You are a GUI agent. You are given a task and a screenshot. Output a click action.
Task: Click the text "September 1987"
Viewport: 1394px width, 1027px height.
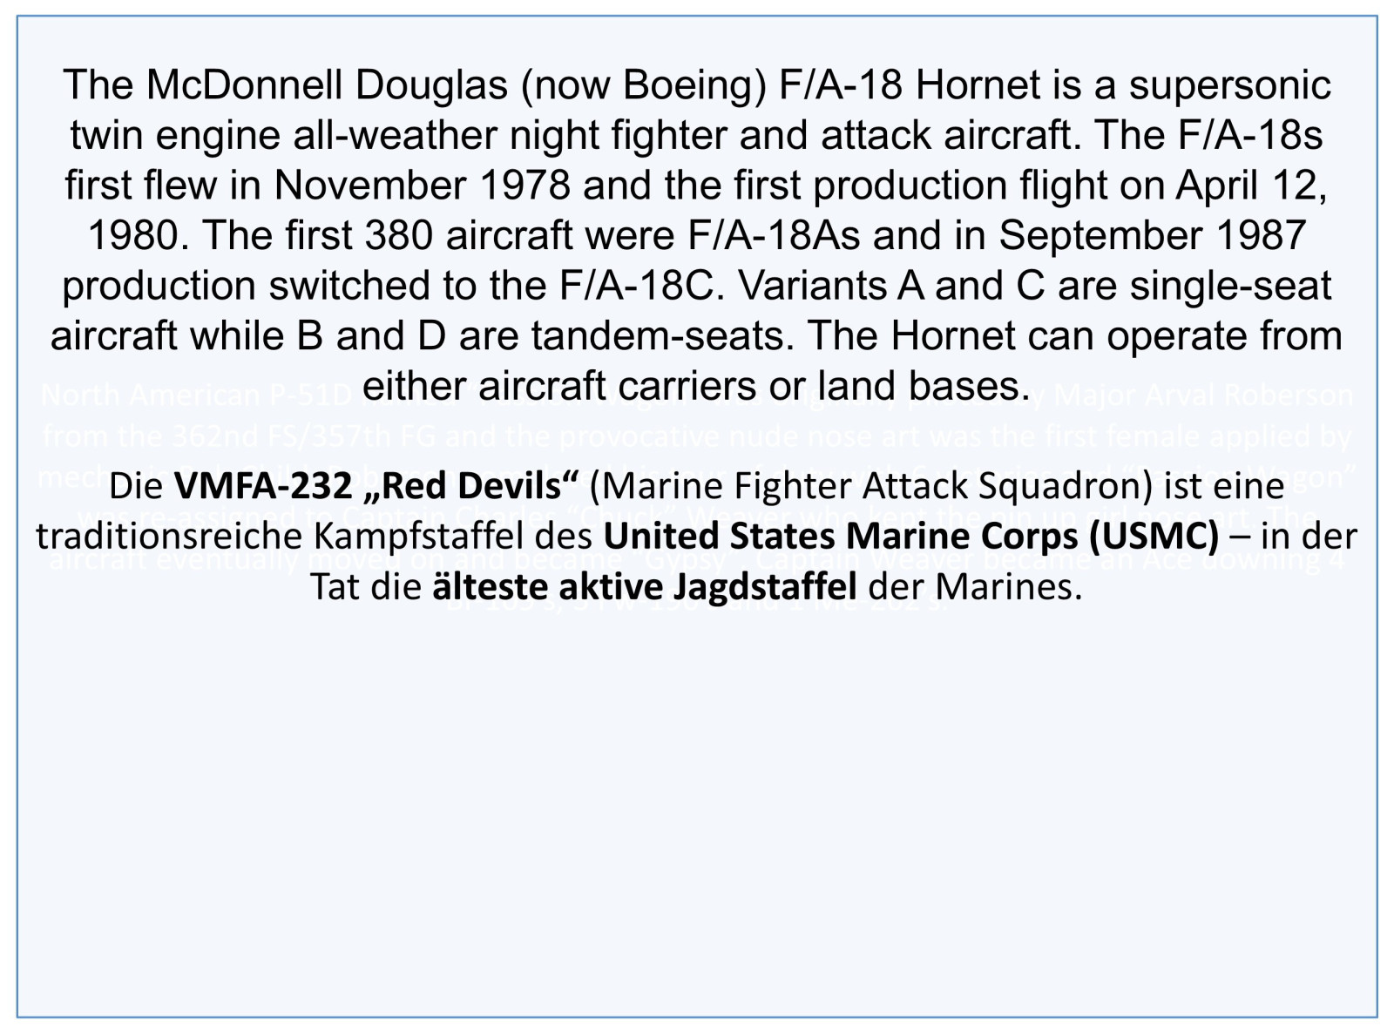click(1152, 235)
